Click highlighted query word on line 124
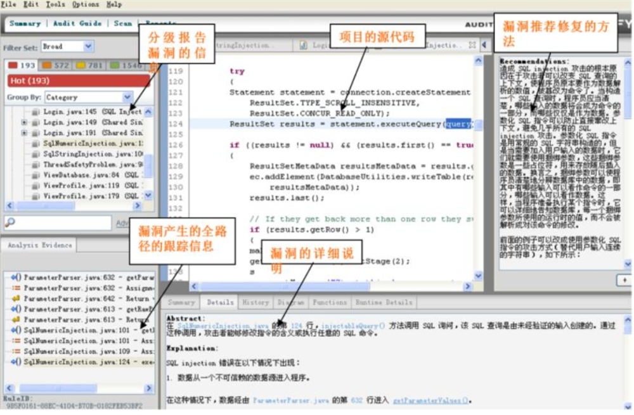 coord(458,124)
